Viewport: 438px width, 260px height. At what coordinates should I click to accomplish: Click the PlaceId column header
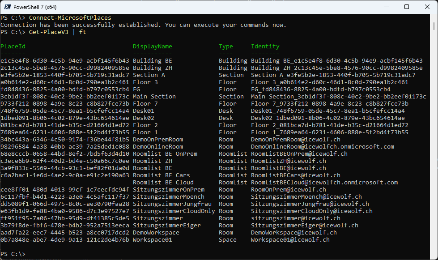pos(13,47)
